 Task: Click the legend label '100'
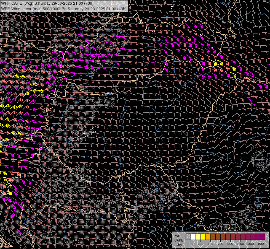pyautogui.click(x=191, y=244)
